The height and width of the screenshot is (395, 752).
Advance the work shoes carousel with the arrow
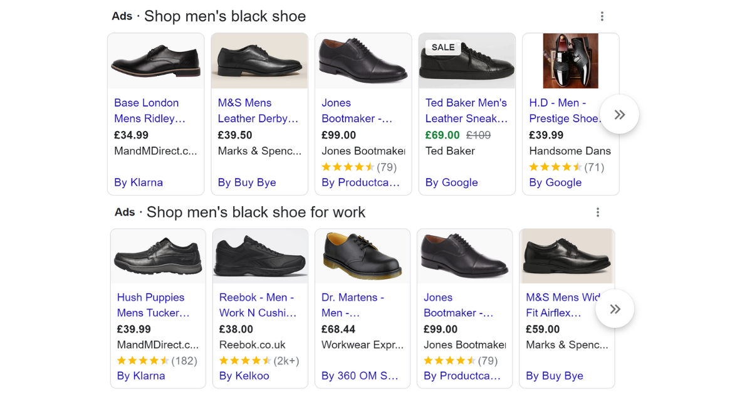(x=615, y=309)
